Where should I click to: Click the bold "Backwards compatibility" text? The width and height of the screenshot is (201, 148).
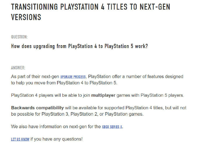coord(37,108)
